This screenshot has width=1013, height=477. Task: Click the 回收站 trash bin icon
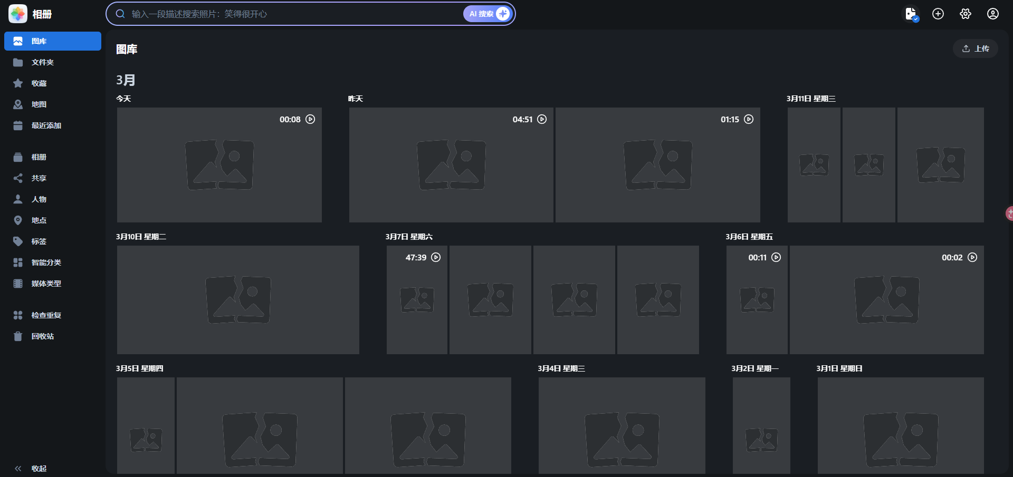tap(18, 336)
